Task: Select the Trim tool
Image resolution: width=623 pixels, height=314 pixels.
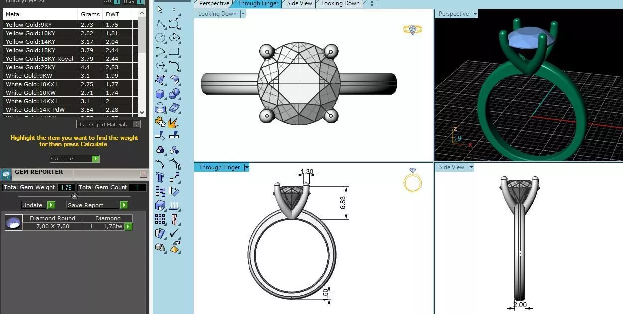Action: click(160, 135)
